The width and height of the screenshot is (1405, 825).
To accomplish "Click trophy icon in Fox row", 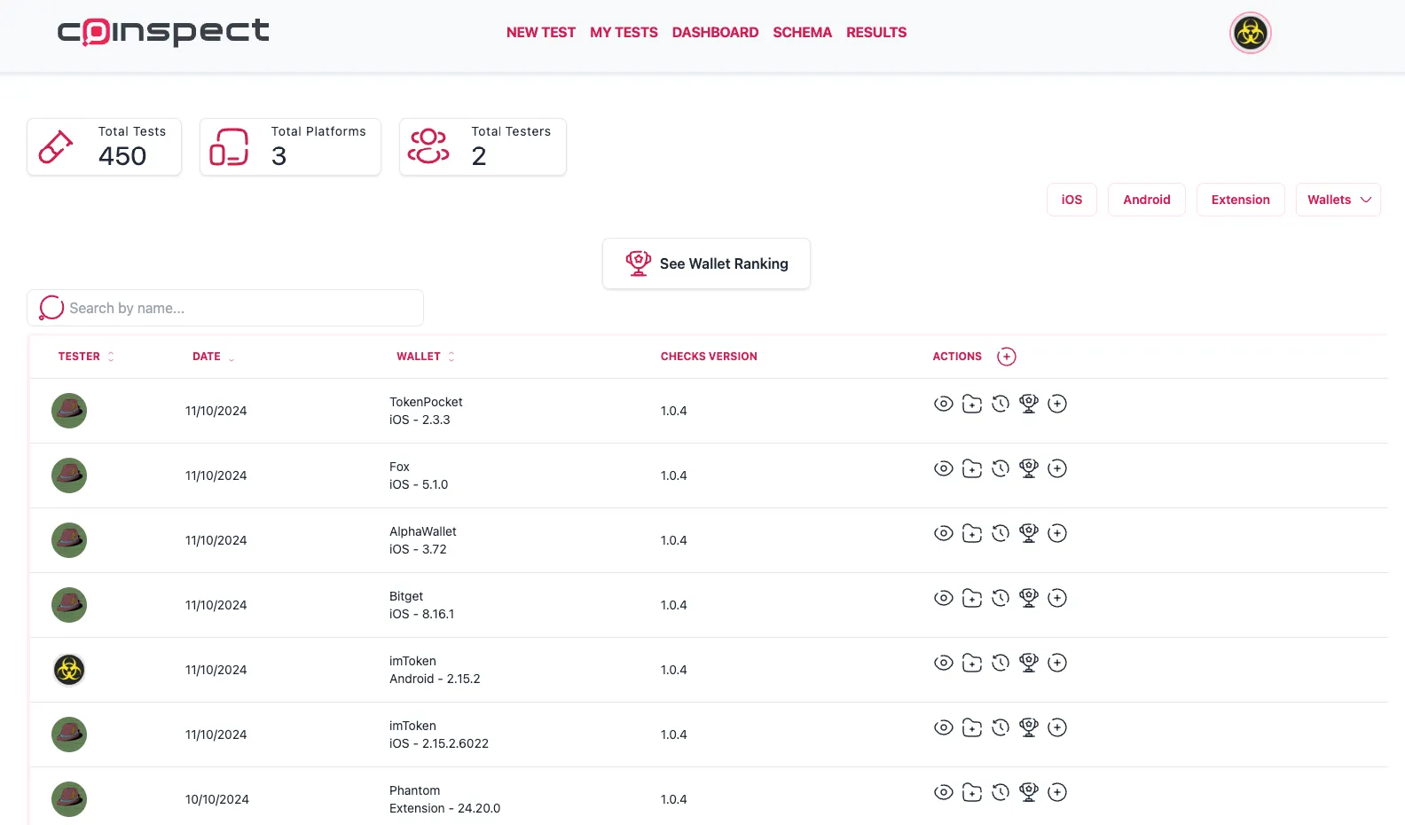I will (1029, 468).
